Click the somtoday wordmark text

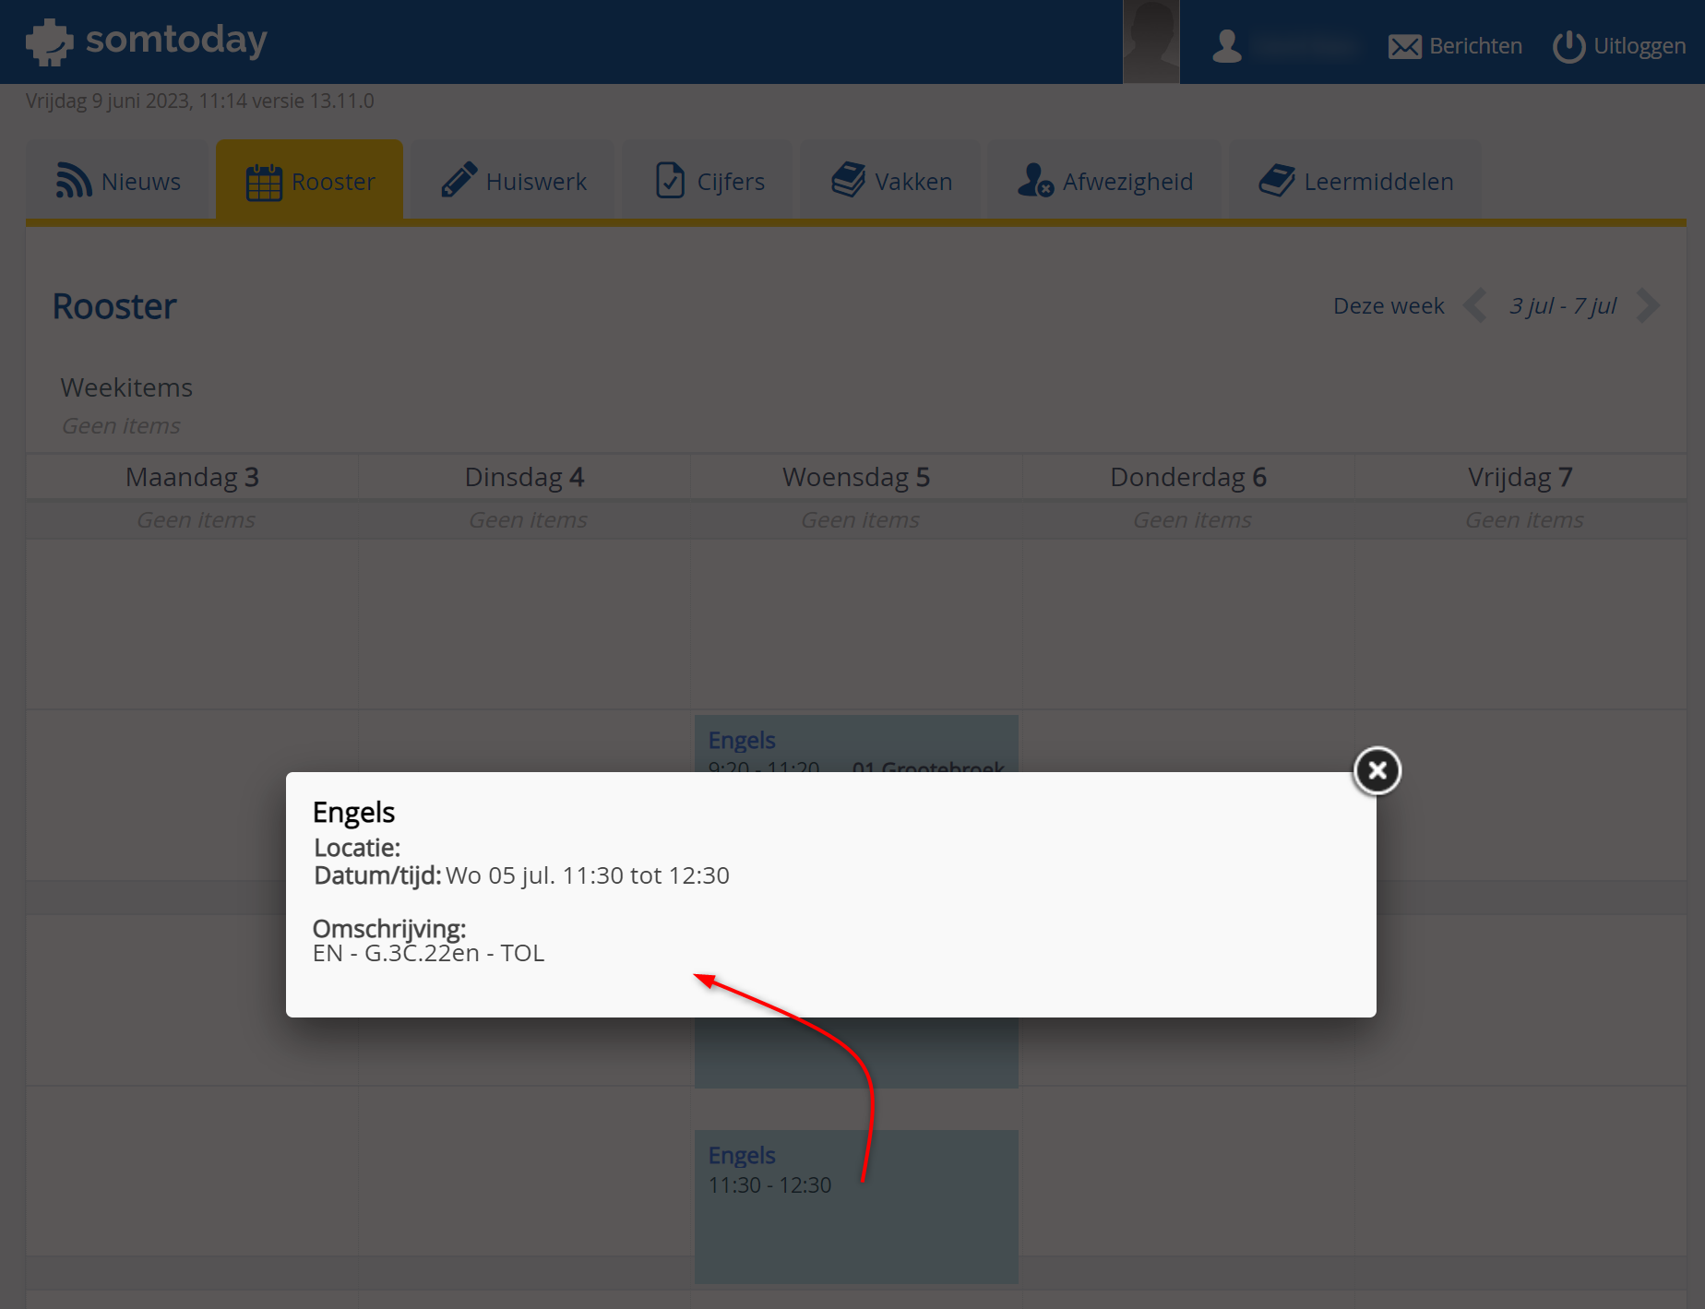click(176, 41)
